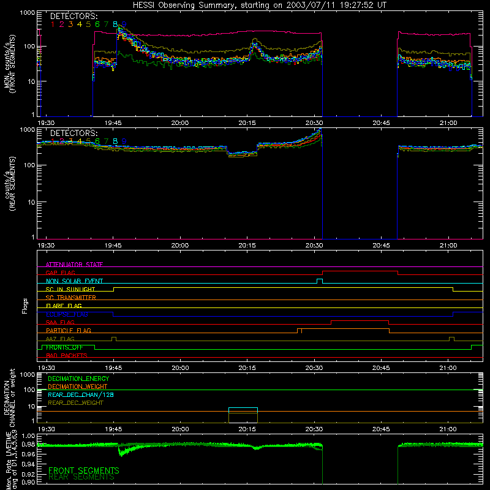490x490 pixels.
Task: Click the counts/s (REAR SEGMENTS) axis label
Action: point(9,184)
